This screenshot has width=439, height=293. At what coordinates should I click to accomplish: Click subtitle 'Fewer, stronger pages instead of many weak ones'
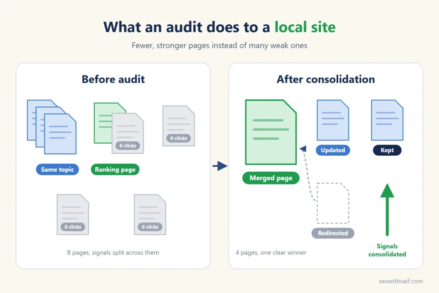click(x=219, y=45)
